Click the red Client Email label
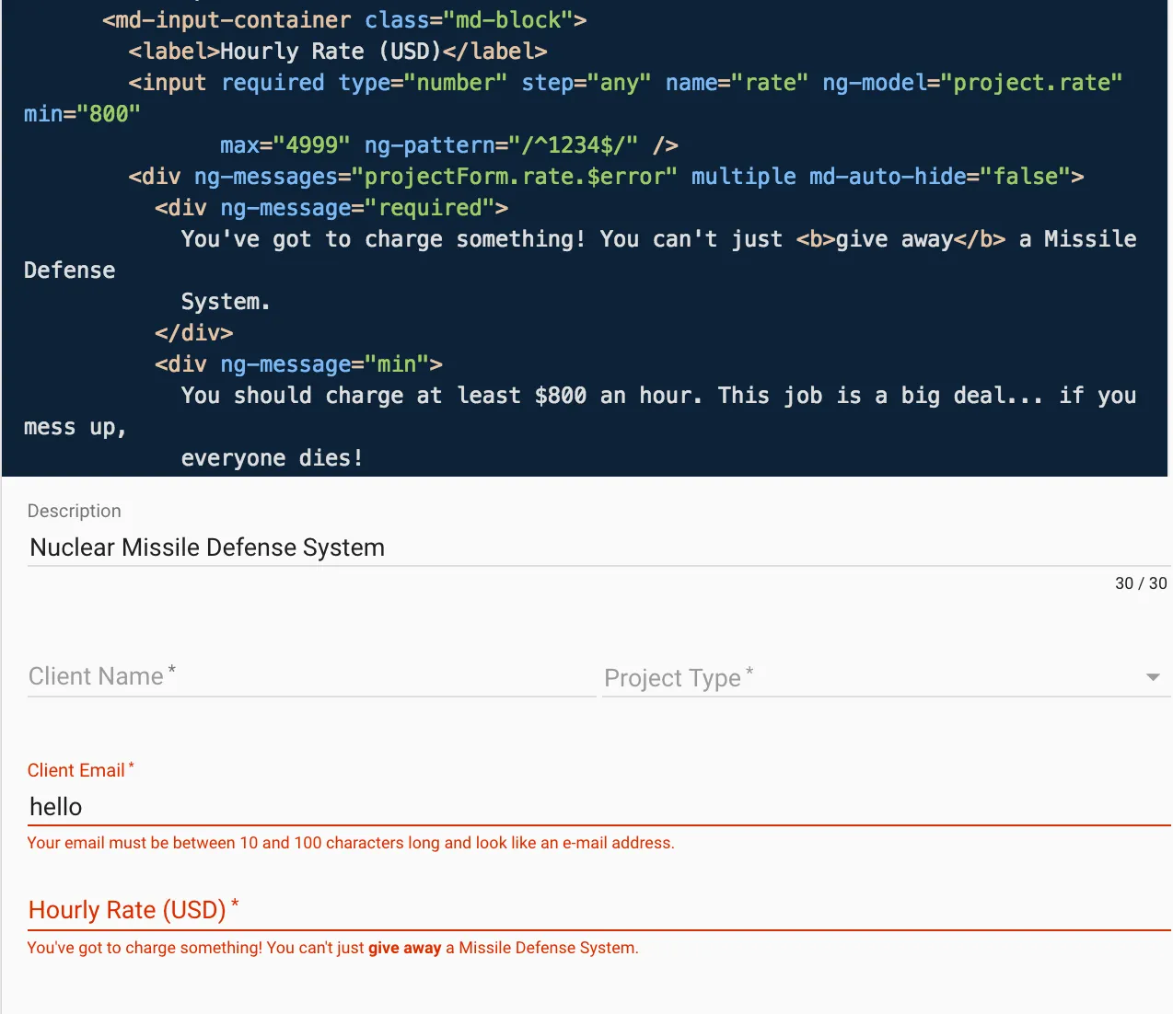 tap(76, 770)
